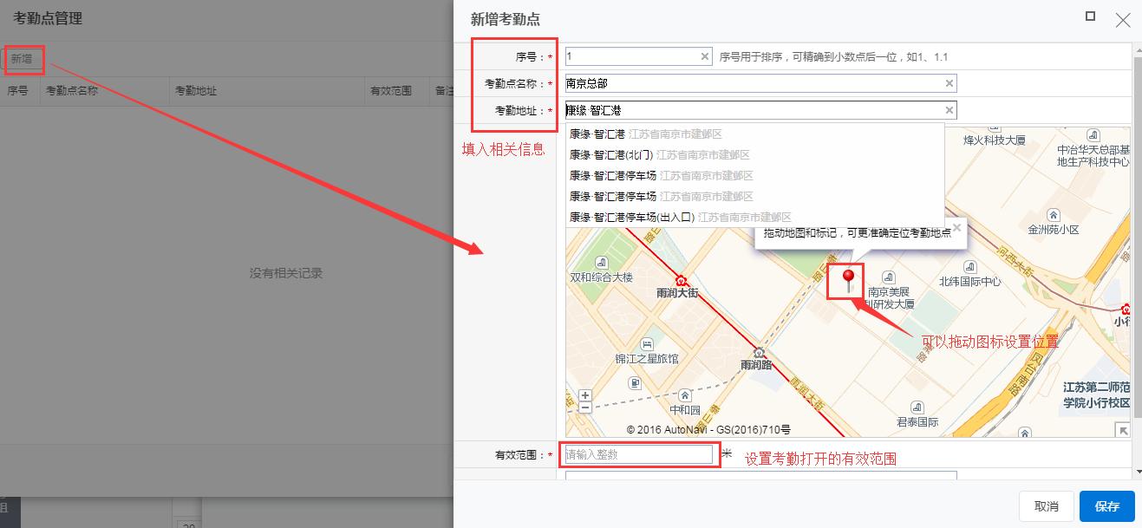The width and height of the screenshot is (1142, 528).
Task: Click the 考勤点名称 column header
Action: [72, 90]
